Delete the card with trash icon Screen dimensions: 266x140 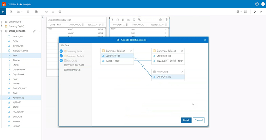click(166, 20)
